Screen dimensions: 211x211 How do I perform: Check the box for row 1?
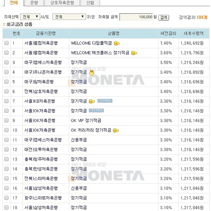(6, 43)
